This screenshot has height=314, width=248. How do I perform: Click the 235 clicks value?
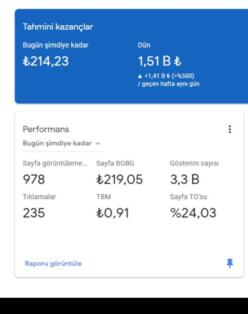coord(34,213)
